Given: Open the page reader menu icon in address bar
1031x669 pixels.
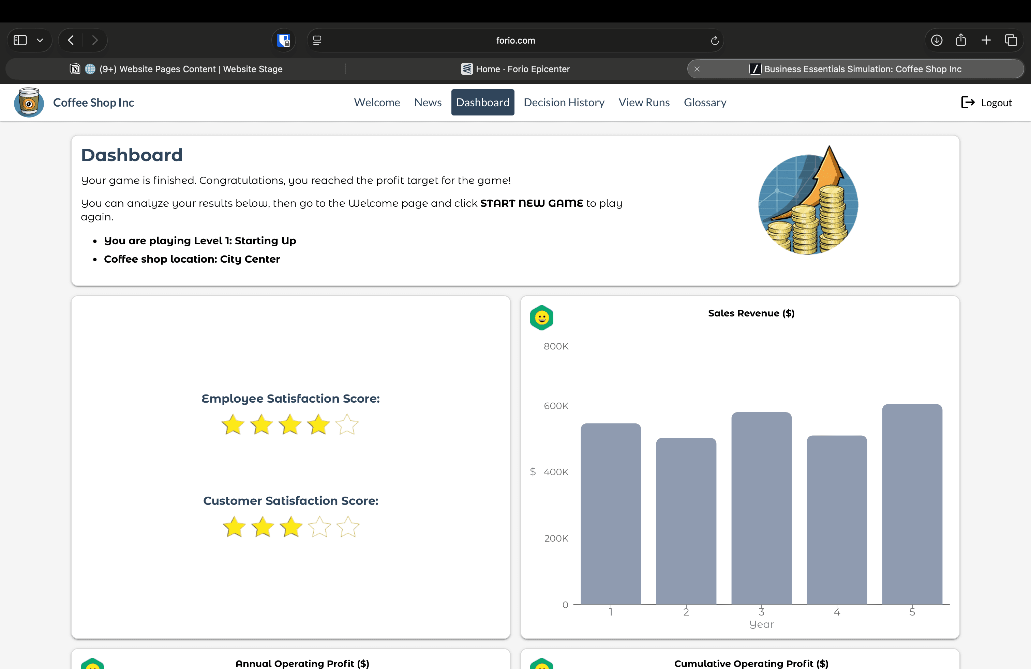Looking at the screenshot, I should 317,40.
